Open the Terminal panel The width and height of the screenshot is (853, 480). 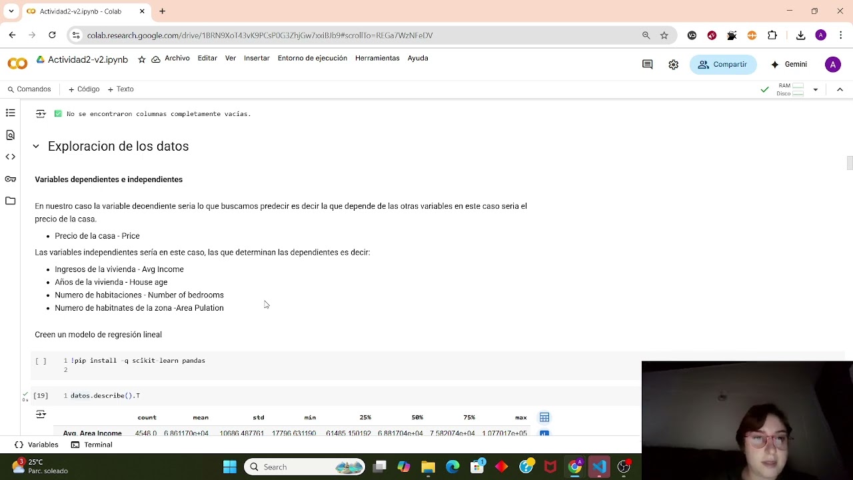tap(91, 445)
